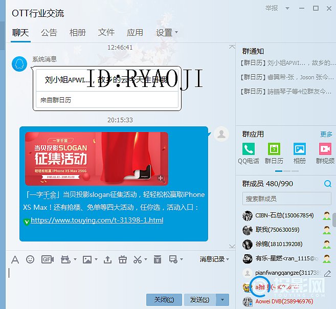Image resolution: width=336 pixels, height=309 pixels.
Task: Open the 来自群日历 source link
Action: click(56, 100)
